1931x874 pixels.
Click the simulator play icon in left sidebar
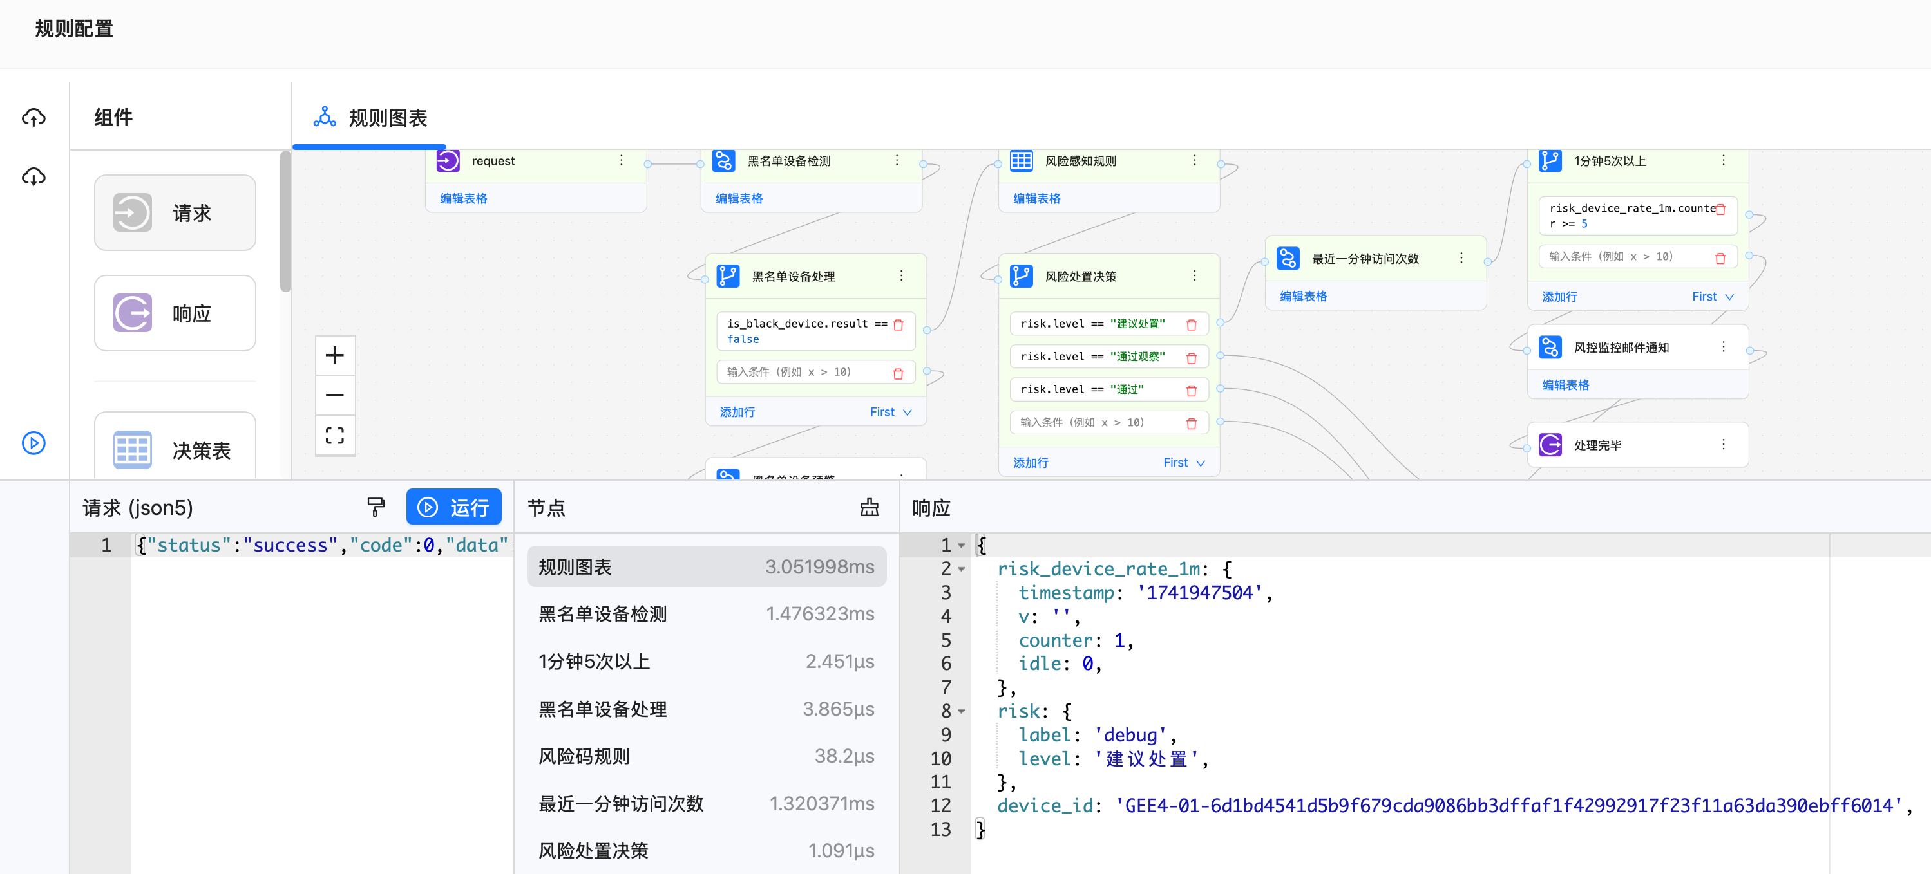[x=33, y=443]
